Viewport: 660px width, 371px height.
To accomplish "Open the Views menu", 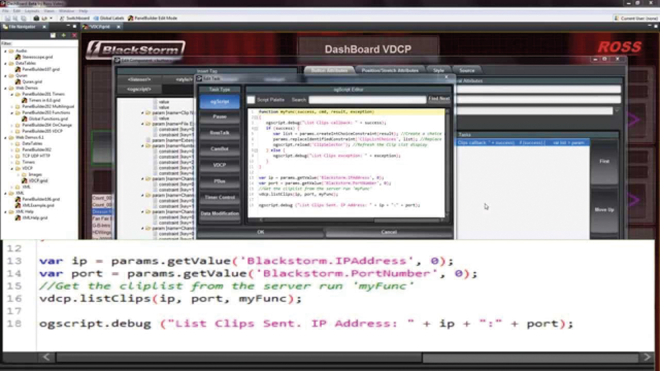I will point(49,11).
